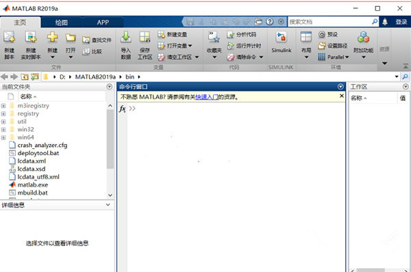Open the address bar path dropdown
This screenshot has width=411, height=272.
397,77
